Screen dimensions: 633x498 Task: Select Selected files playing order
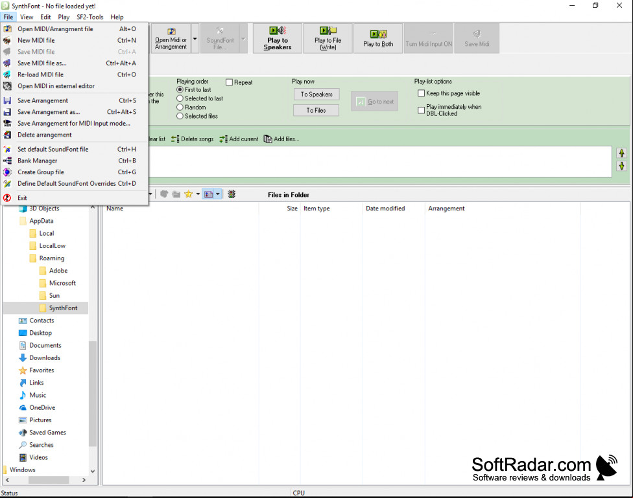(180, 116)
